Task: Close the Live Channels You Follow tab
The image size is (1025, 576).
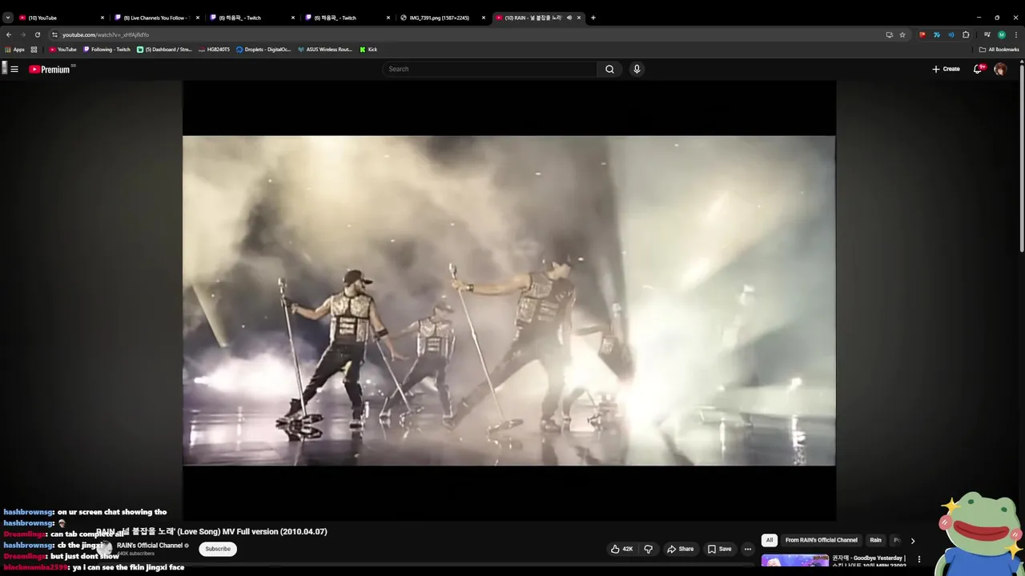Action: [198, 18]
